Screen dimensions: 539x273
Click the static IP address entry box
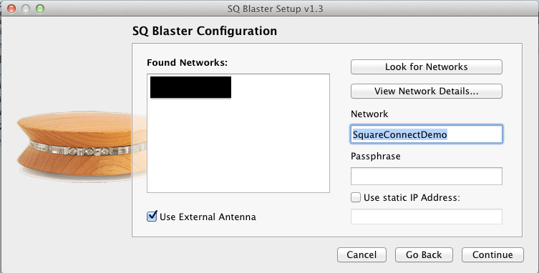tap(426, 217)
